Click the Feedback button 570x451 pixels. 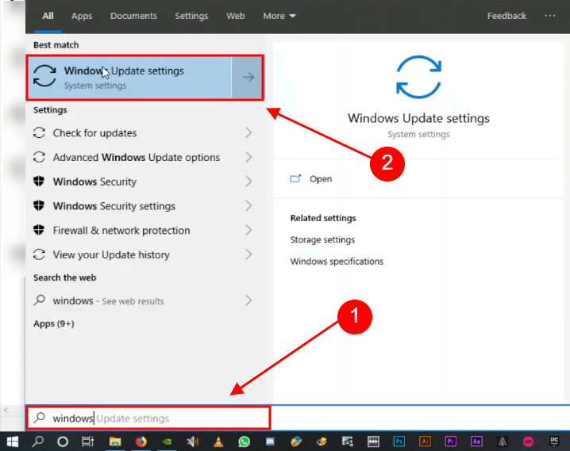coord(506,16)
